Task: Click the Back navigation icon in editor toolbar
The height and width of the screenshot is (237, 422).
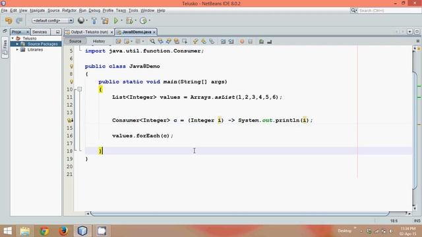Action: point(127,41)
